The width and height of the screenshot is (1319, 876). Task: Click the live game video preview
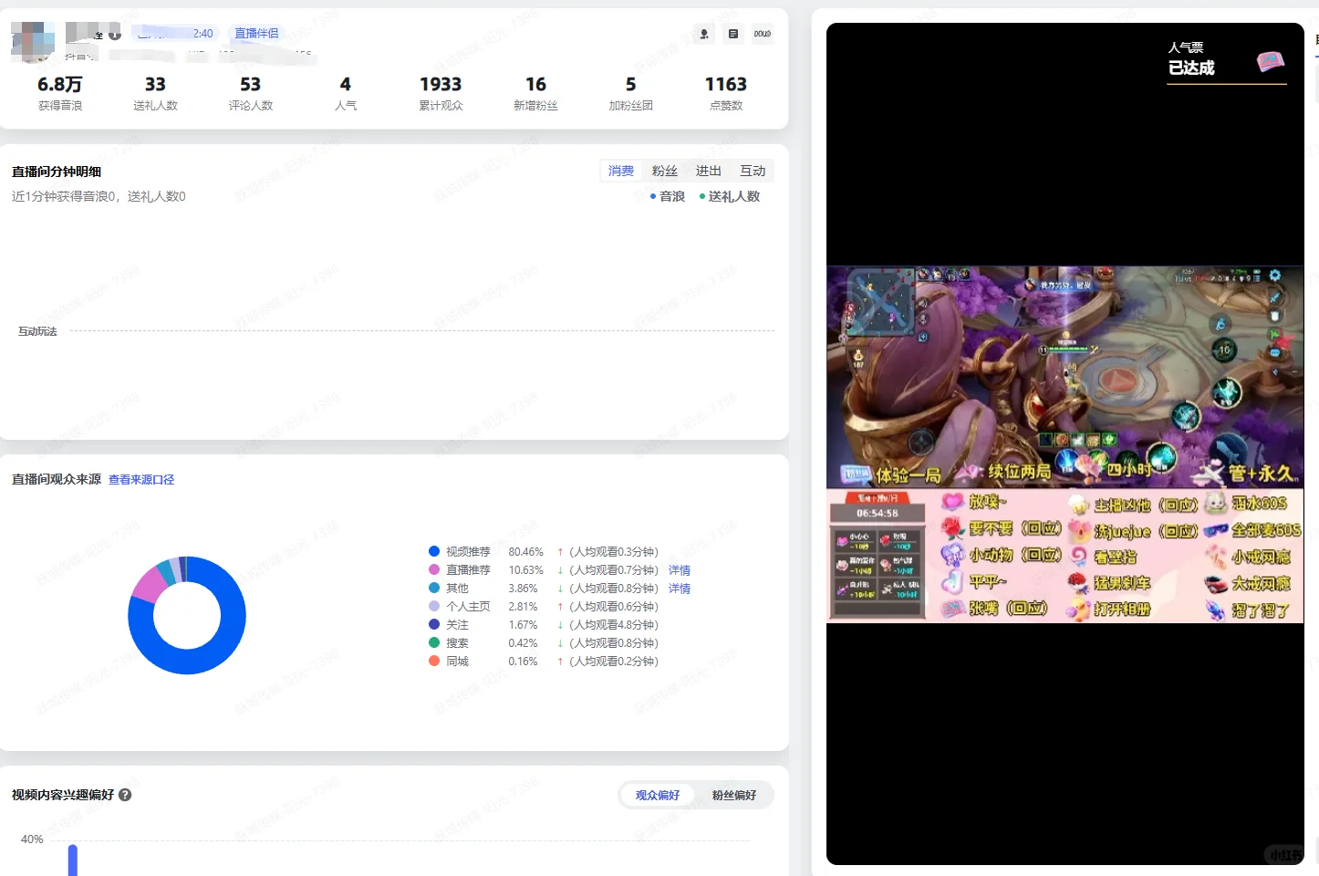tap(1065, 377)
